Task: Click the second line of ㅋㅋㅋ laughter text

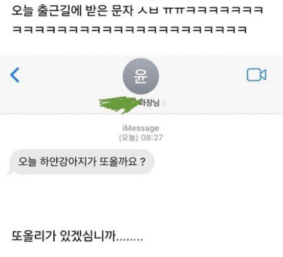Action: click(129, 30)
